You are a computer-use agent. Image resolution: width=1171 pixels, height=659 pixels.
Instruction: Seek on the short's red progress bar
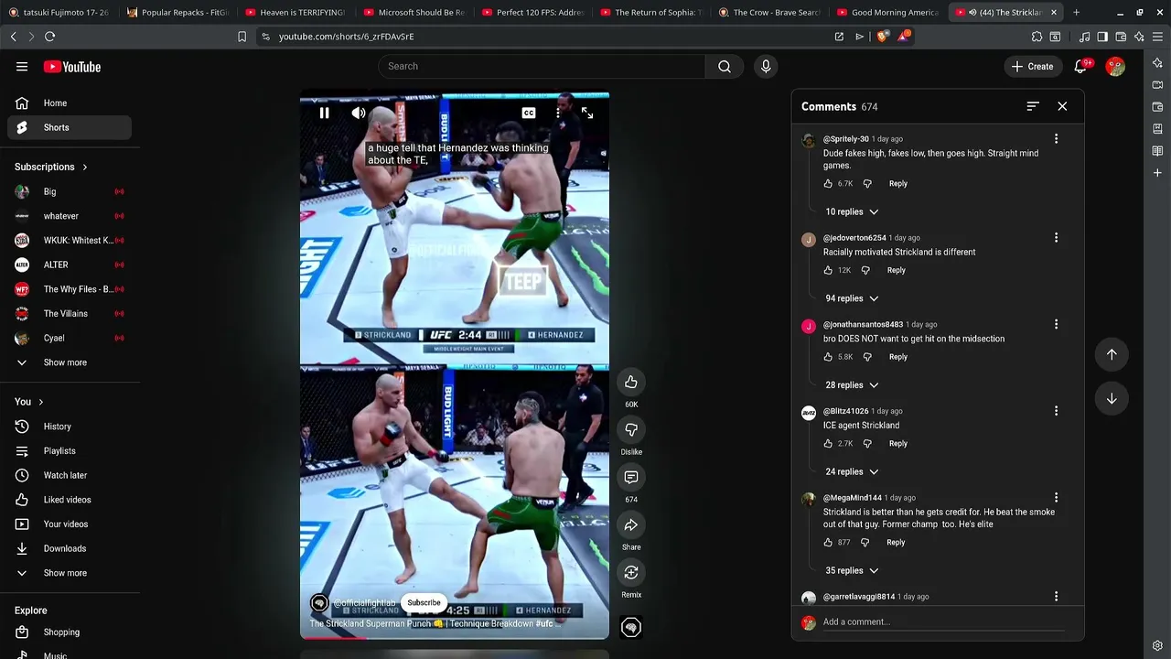pos(455,638)
